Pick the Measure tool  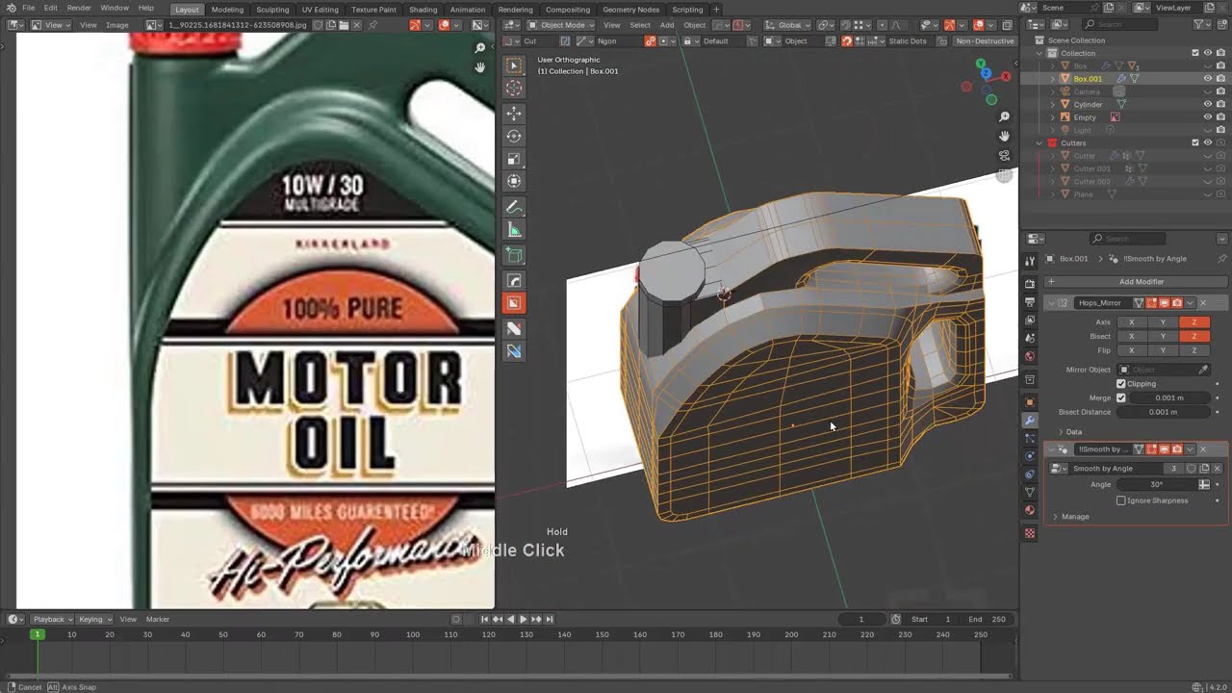pos(514,231)
